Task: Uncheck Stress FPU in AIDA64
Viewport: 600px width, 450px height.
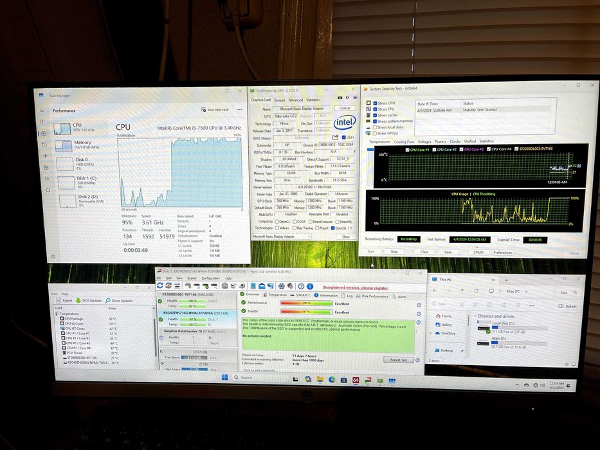Action: tap(375, 109)
